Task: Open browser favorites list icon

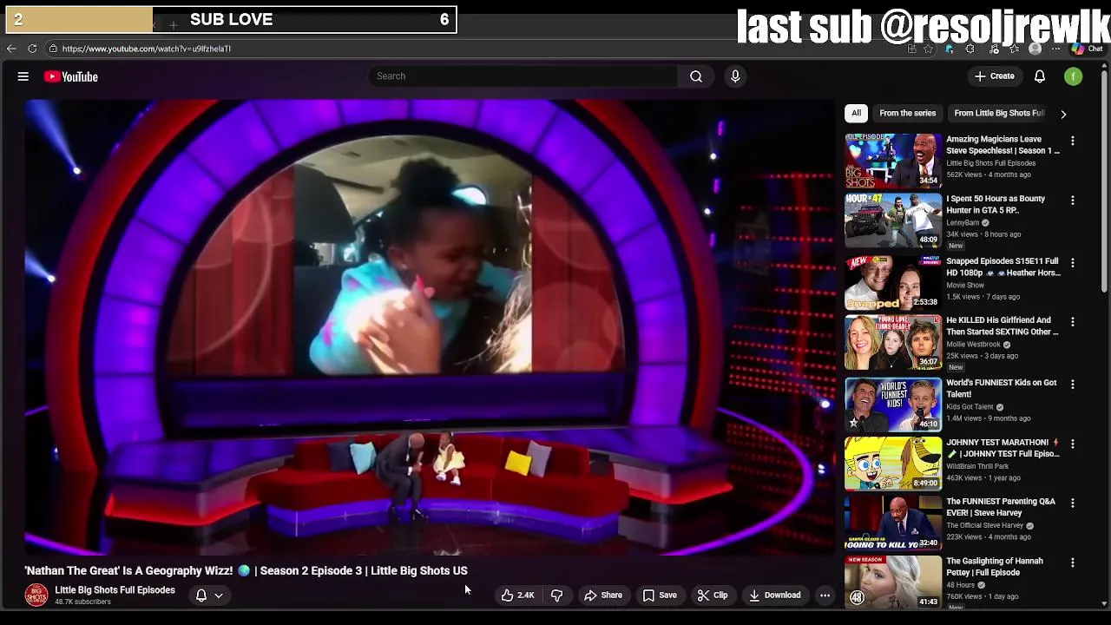Action: 1015,49
